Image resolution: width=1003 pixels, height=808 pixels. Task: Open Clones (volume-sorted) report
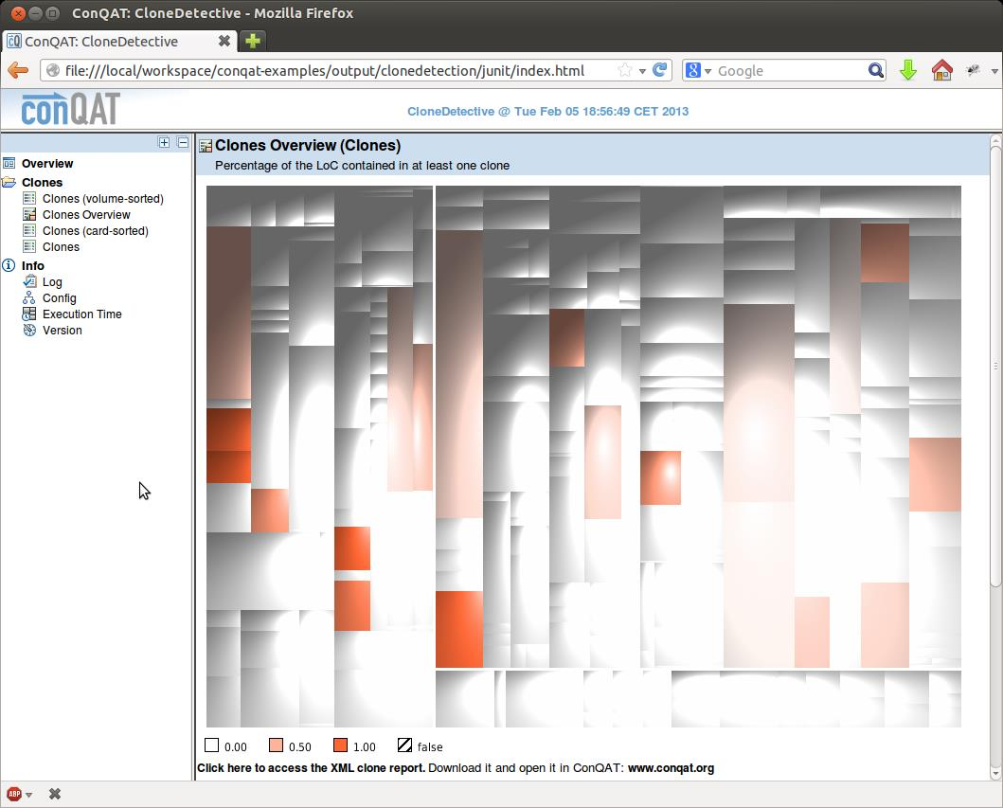[x=103, y=198]
